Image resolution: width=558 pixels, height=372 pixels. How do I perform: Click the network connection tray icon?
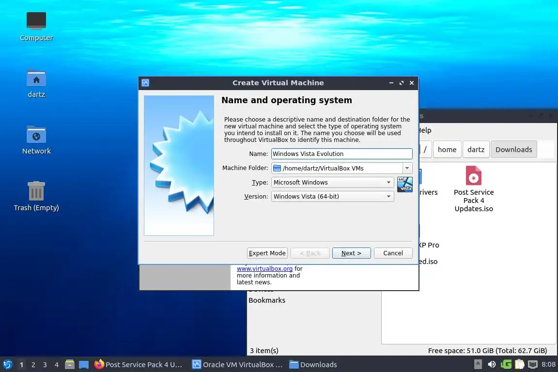pyautogui.click(x=533, y=364)
